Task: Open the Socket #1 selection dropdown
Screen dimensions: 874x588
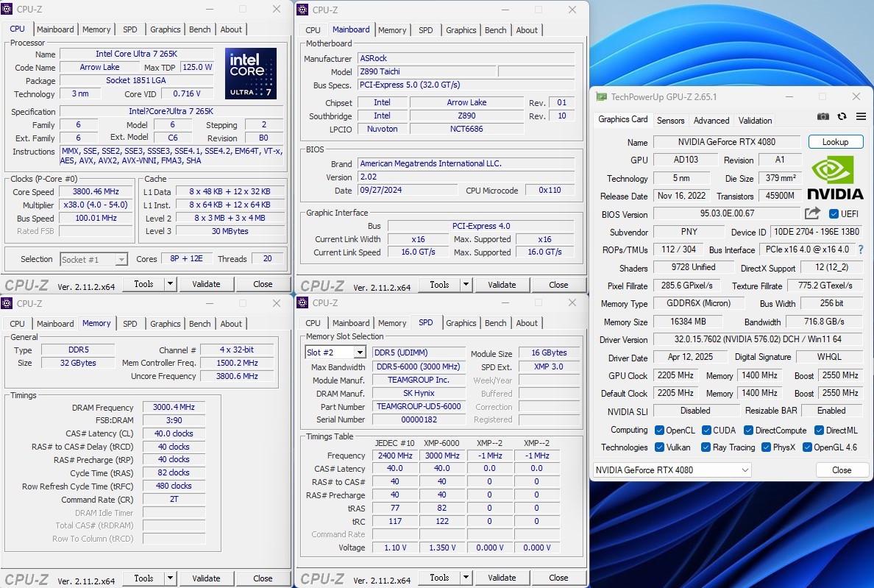Action: (x=121, y=259)
